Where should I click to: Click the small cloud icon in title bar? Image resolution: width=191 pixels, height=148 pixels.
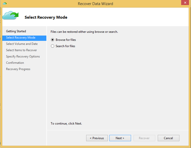coord(5,3)
